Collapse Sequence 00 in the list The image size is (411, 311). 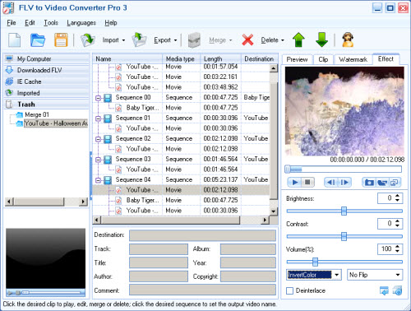tap(98, 98)
